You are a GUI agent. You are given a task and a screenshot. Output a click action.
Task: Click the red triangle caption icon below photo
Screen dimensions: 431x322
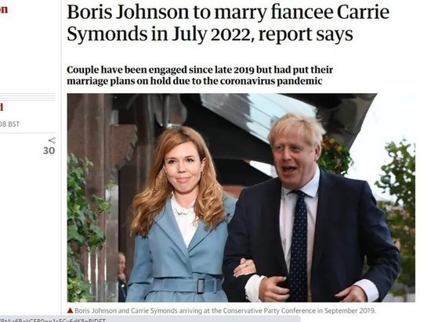[x=70, y=310]
